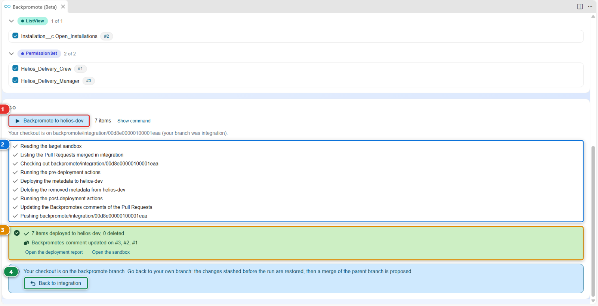The height and width of the screenshot is (306, 598).
Task: Select the Backpromote (Beta) tab
Action: tap(34, 7)
